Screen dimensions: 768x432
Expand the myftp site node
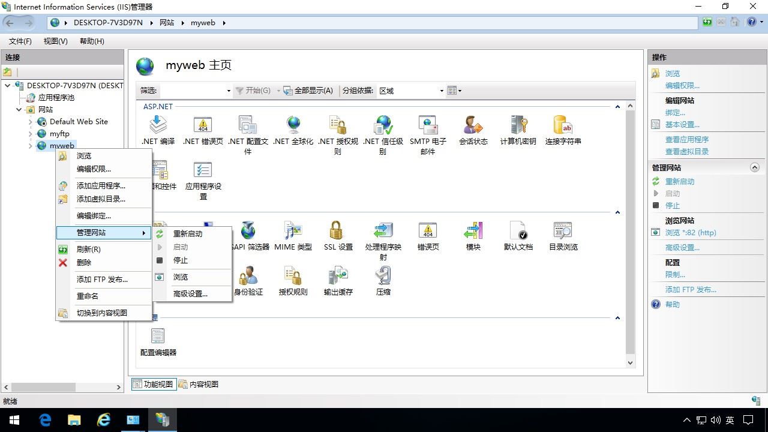[31, 134]
